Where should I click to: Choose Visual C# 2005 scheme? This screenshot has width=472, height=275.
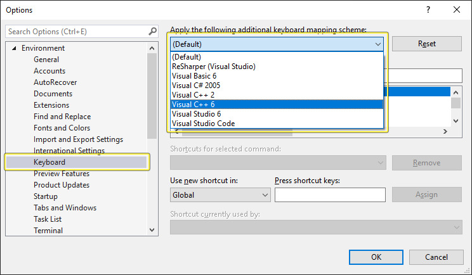click(x=277, y=86)
